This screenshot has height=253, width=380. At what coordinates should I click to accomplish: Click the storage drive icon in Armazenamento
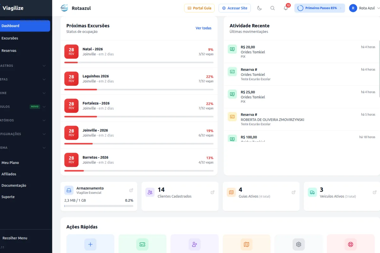tap(69, 190)
